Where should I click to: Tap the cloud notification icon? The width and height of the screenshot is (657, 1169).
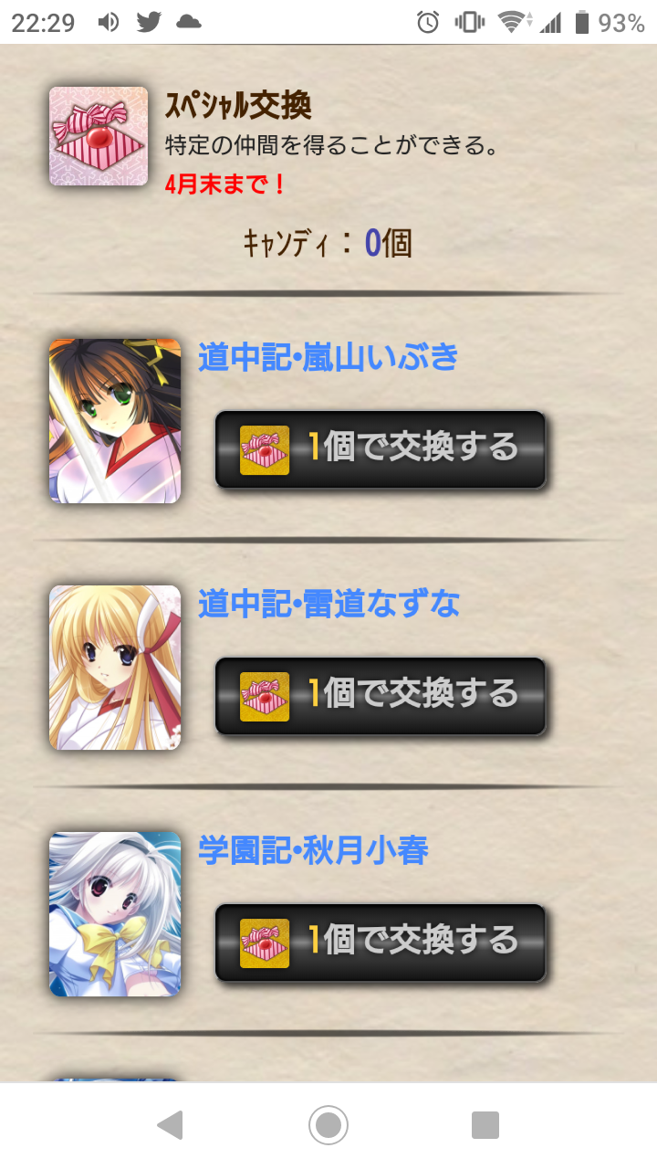pyautogui.click(x=189, y=22)
